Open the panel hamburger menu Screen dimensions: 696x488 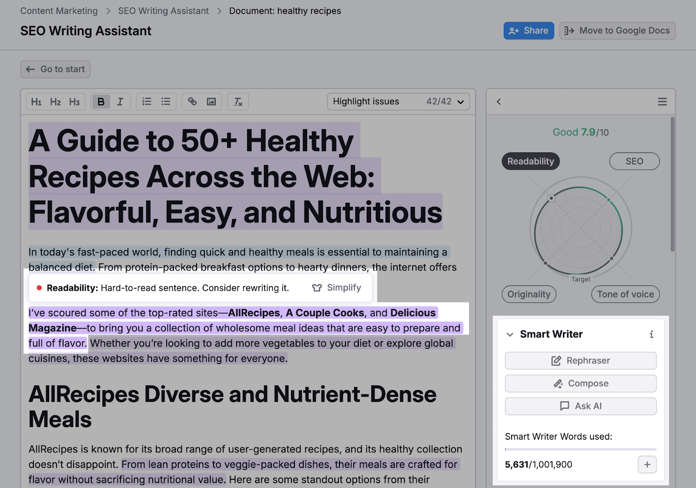pyautogui.click(x=662, y=101)
